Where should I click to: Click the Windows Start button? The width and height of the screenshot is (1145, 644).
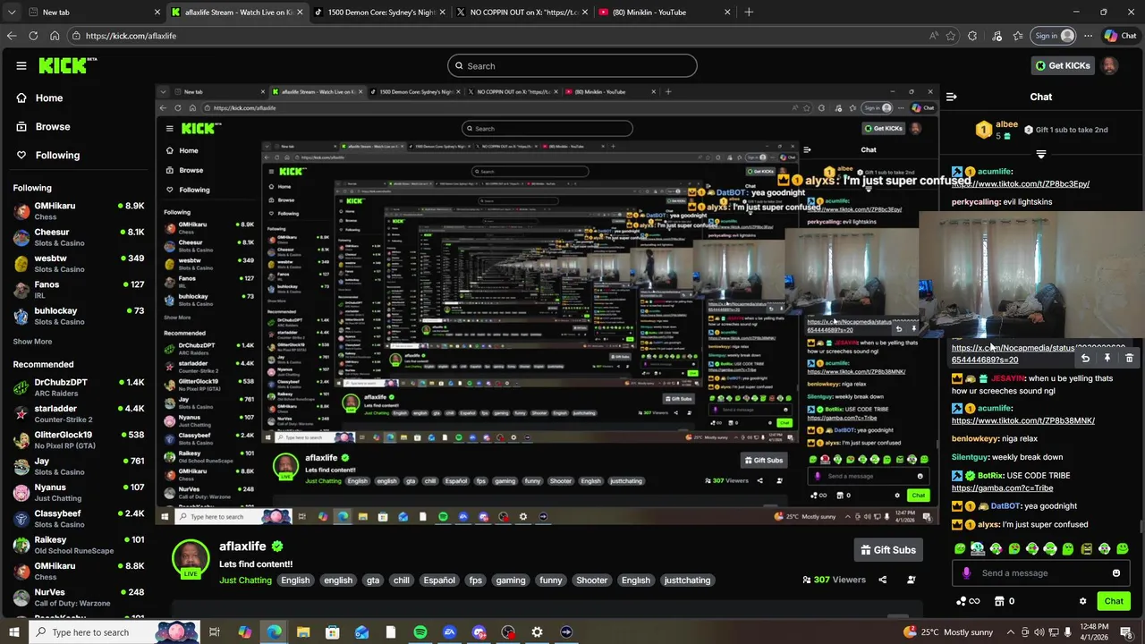(x=15, y=632)
